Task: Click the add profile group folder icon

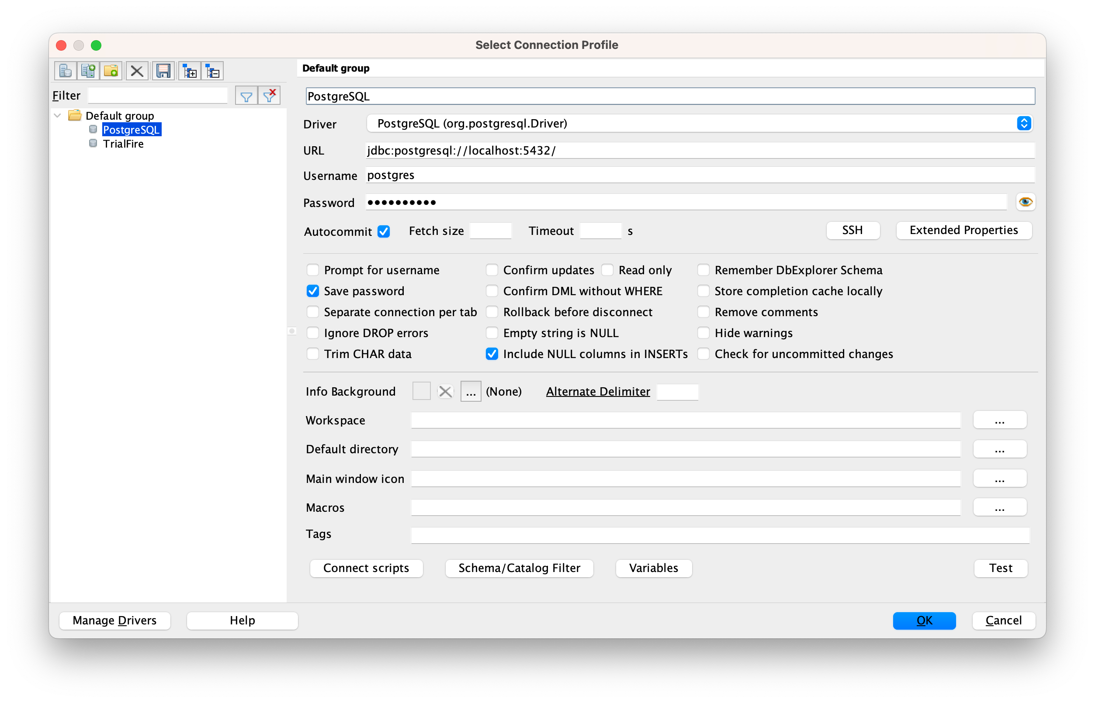Action: (x=111, y=71)
